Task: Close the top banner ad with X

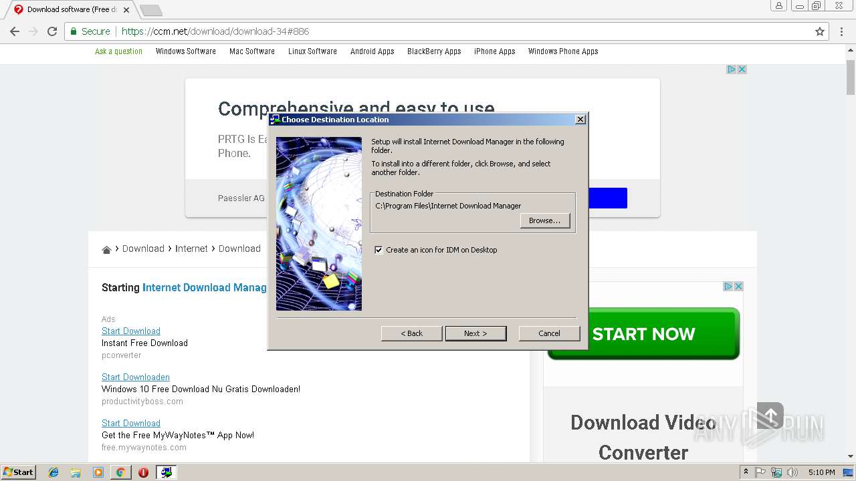Action: [742, 69]
